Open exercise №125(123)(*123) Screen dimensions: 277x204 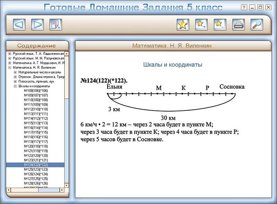coord(36,169)
